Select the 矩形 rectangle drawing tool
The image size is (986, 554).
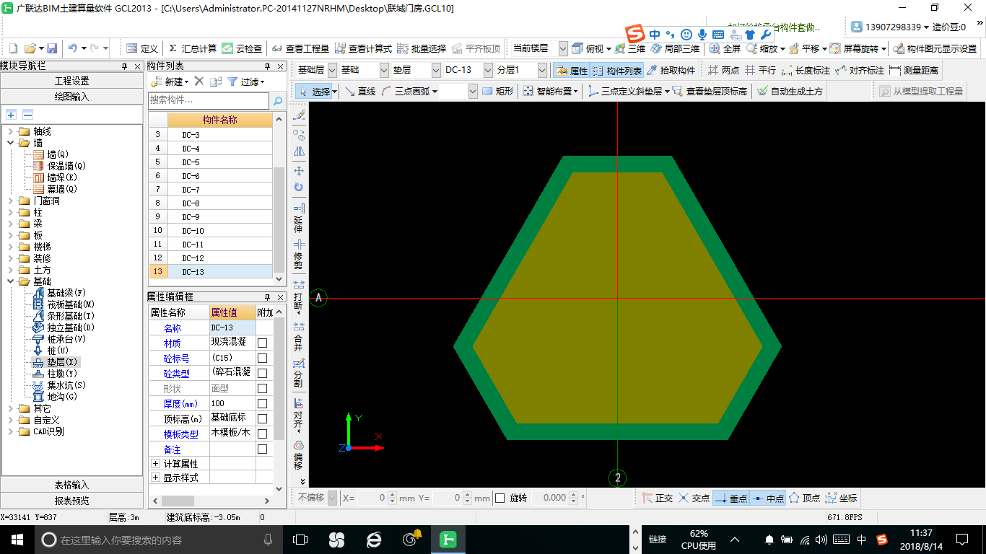pyautogui.click(x=497, y=92)
